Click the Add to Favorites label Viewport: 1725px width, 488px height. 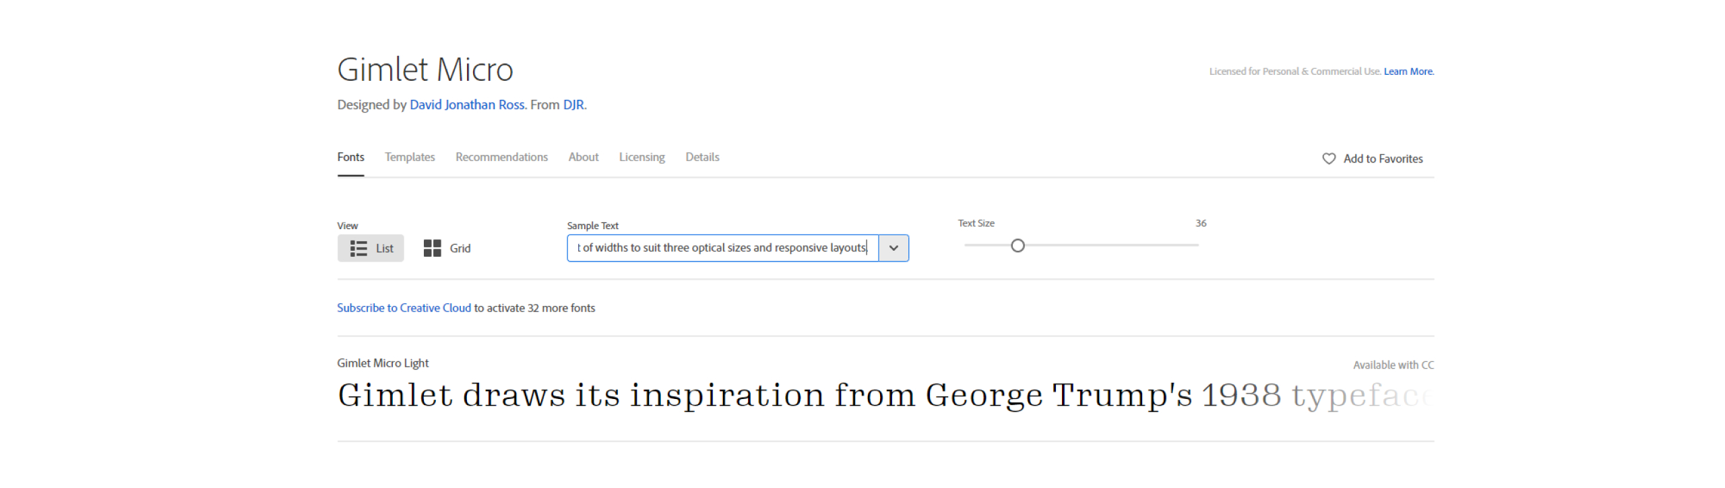click(1383, 158)
